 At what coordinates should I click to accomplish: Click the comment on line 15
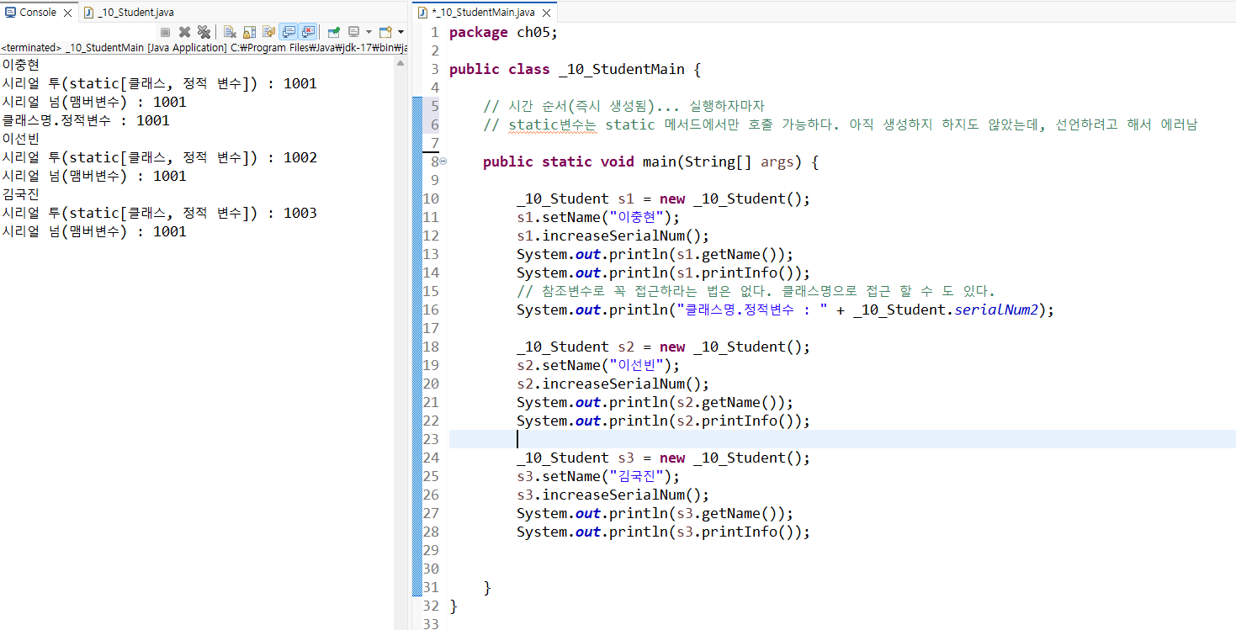pyautogui.click(x=756, y=291)
